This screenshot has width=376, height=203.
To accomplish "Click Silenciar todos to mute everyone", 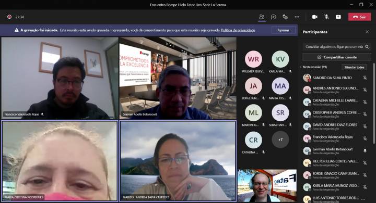I will click(x=354, y=68).
